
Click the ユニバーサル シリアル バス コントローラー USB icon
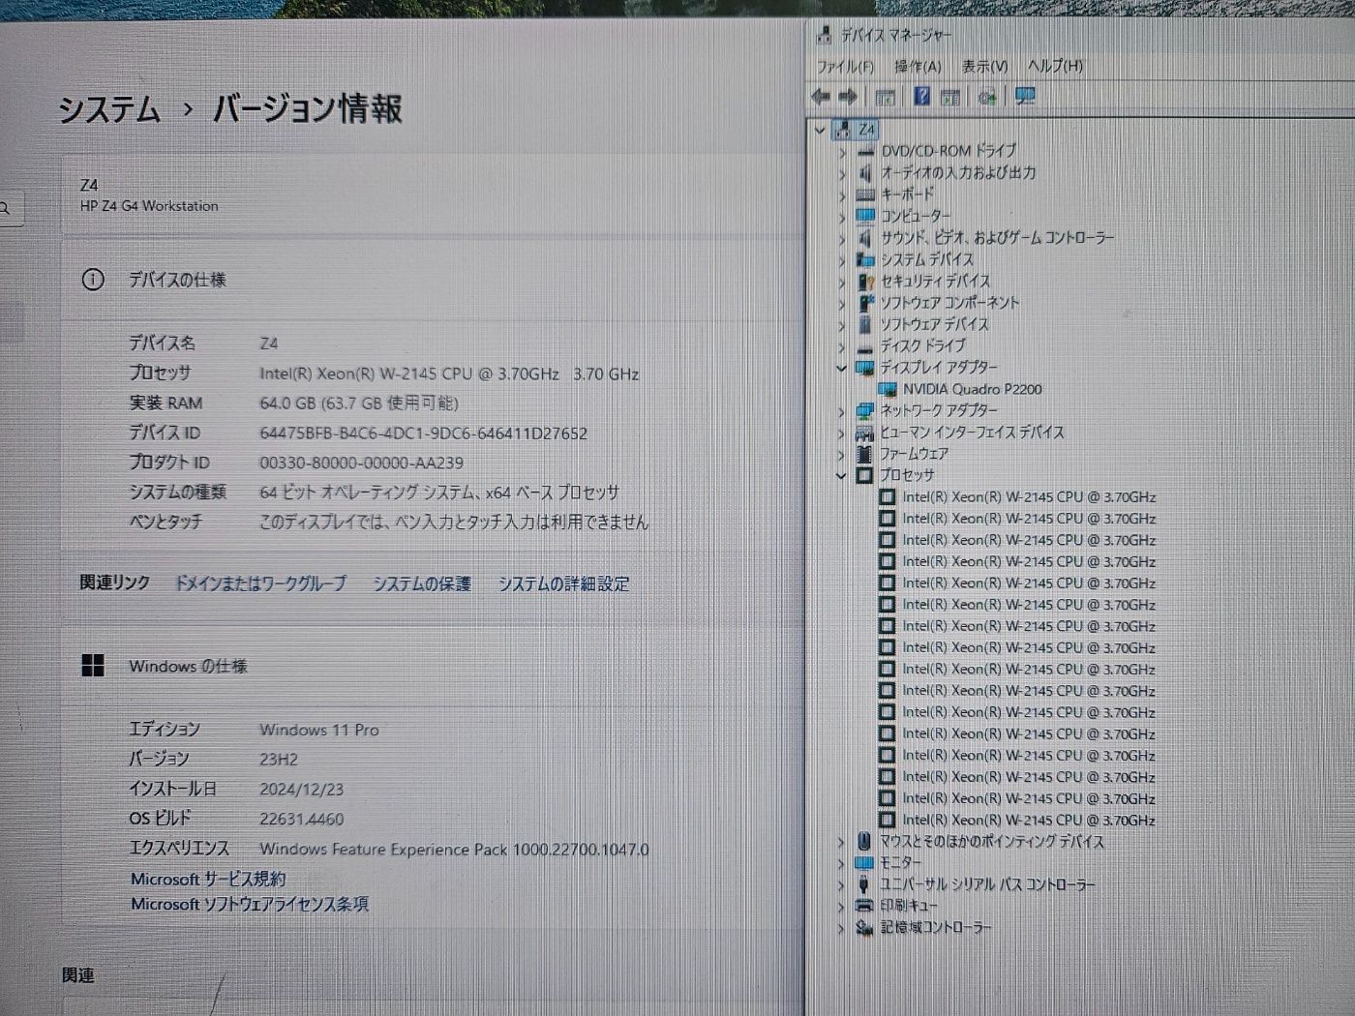click(x=865, y=884)
